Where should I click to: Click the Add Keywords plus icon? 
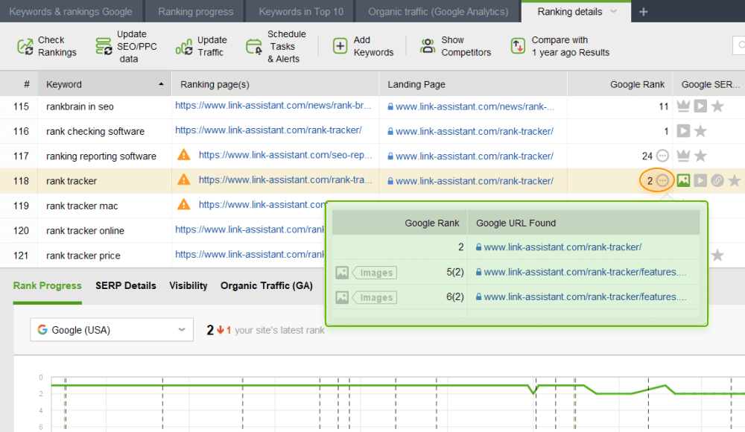[340, 46]
